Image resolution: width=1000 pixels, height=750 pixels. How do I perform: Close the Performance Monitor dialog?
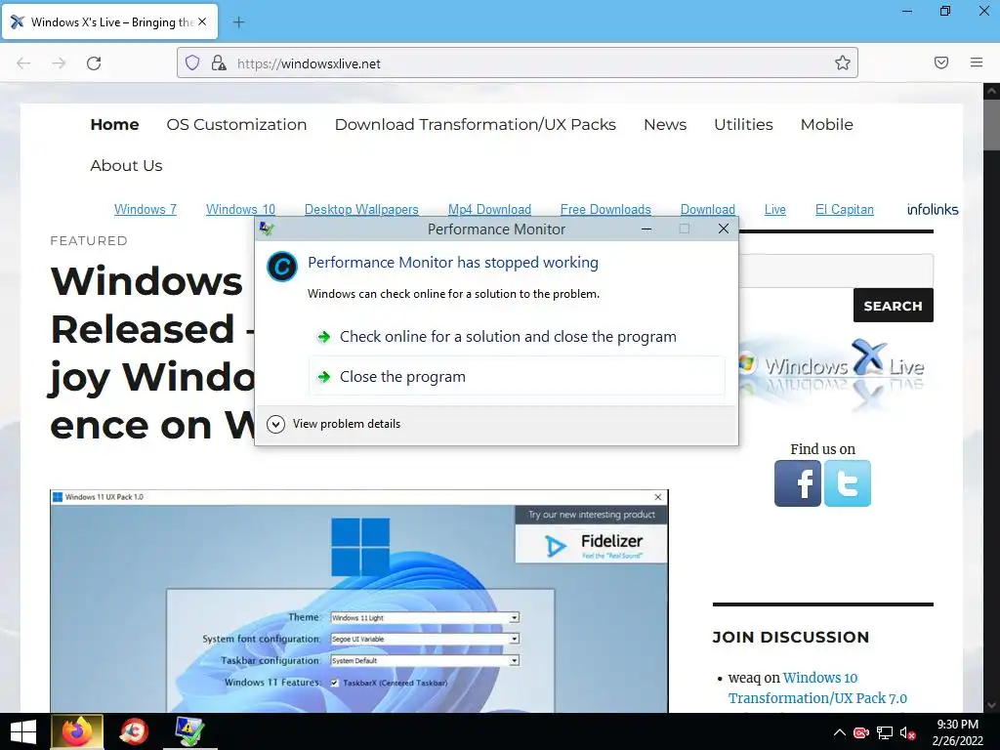pyautogui.click(x=724, y=229)
